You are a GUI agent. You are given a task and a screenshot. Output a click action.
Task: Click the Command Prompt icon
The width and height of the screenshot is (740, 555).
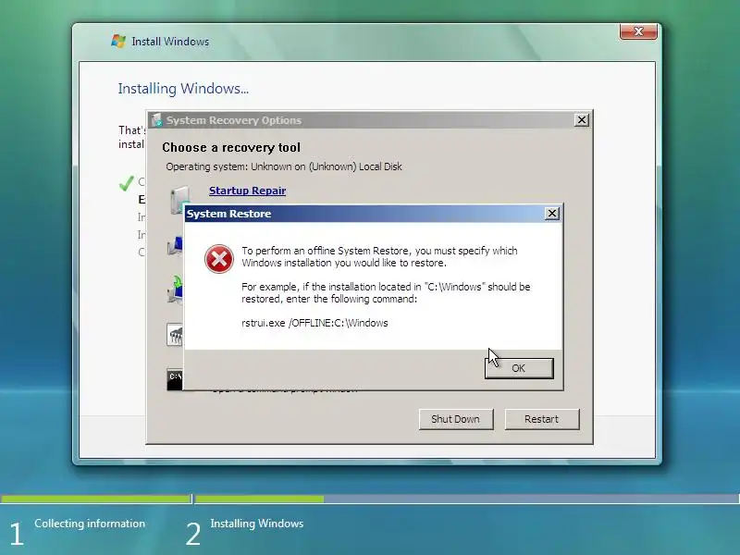click(x=175, y=379)
